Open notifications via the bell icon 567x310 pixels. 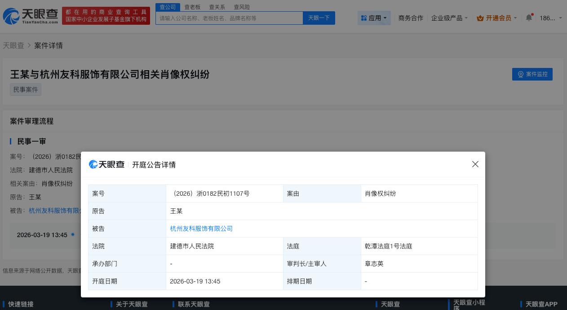click(529, 18)
